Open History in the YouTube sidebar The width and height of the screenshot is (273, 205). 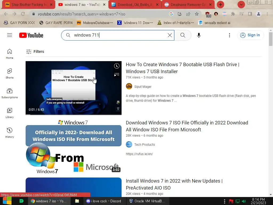click(10, 133)
